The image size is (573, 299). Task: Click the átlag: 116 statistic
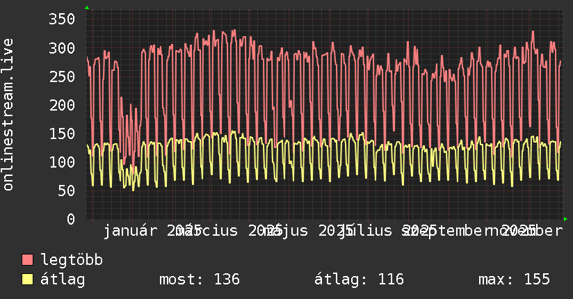pos(360,280)
